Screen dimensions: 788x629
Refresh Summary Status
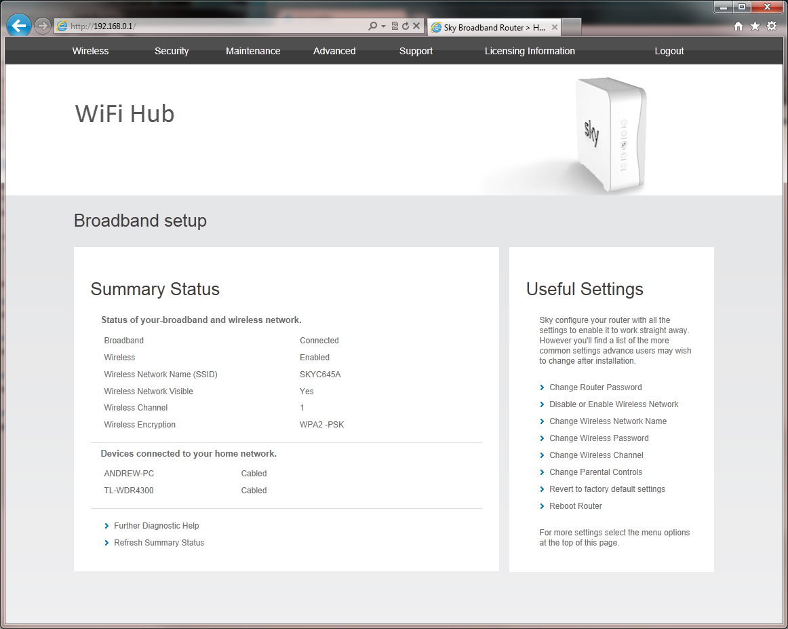pos(159,542)
